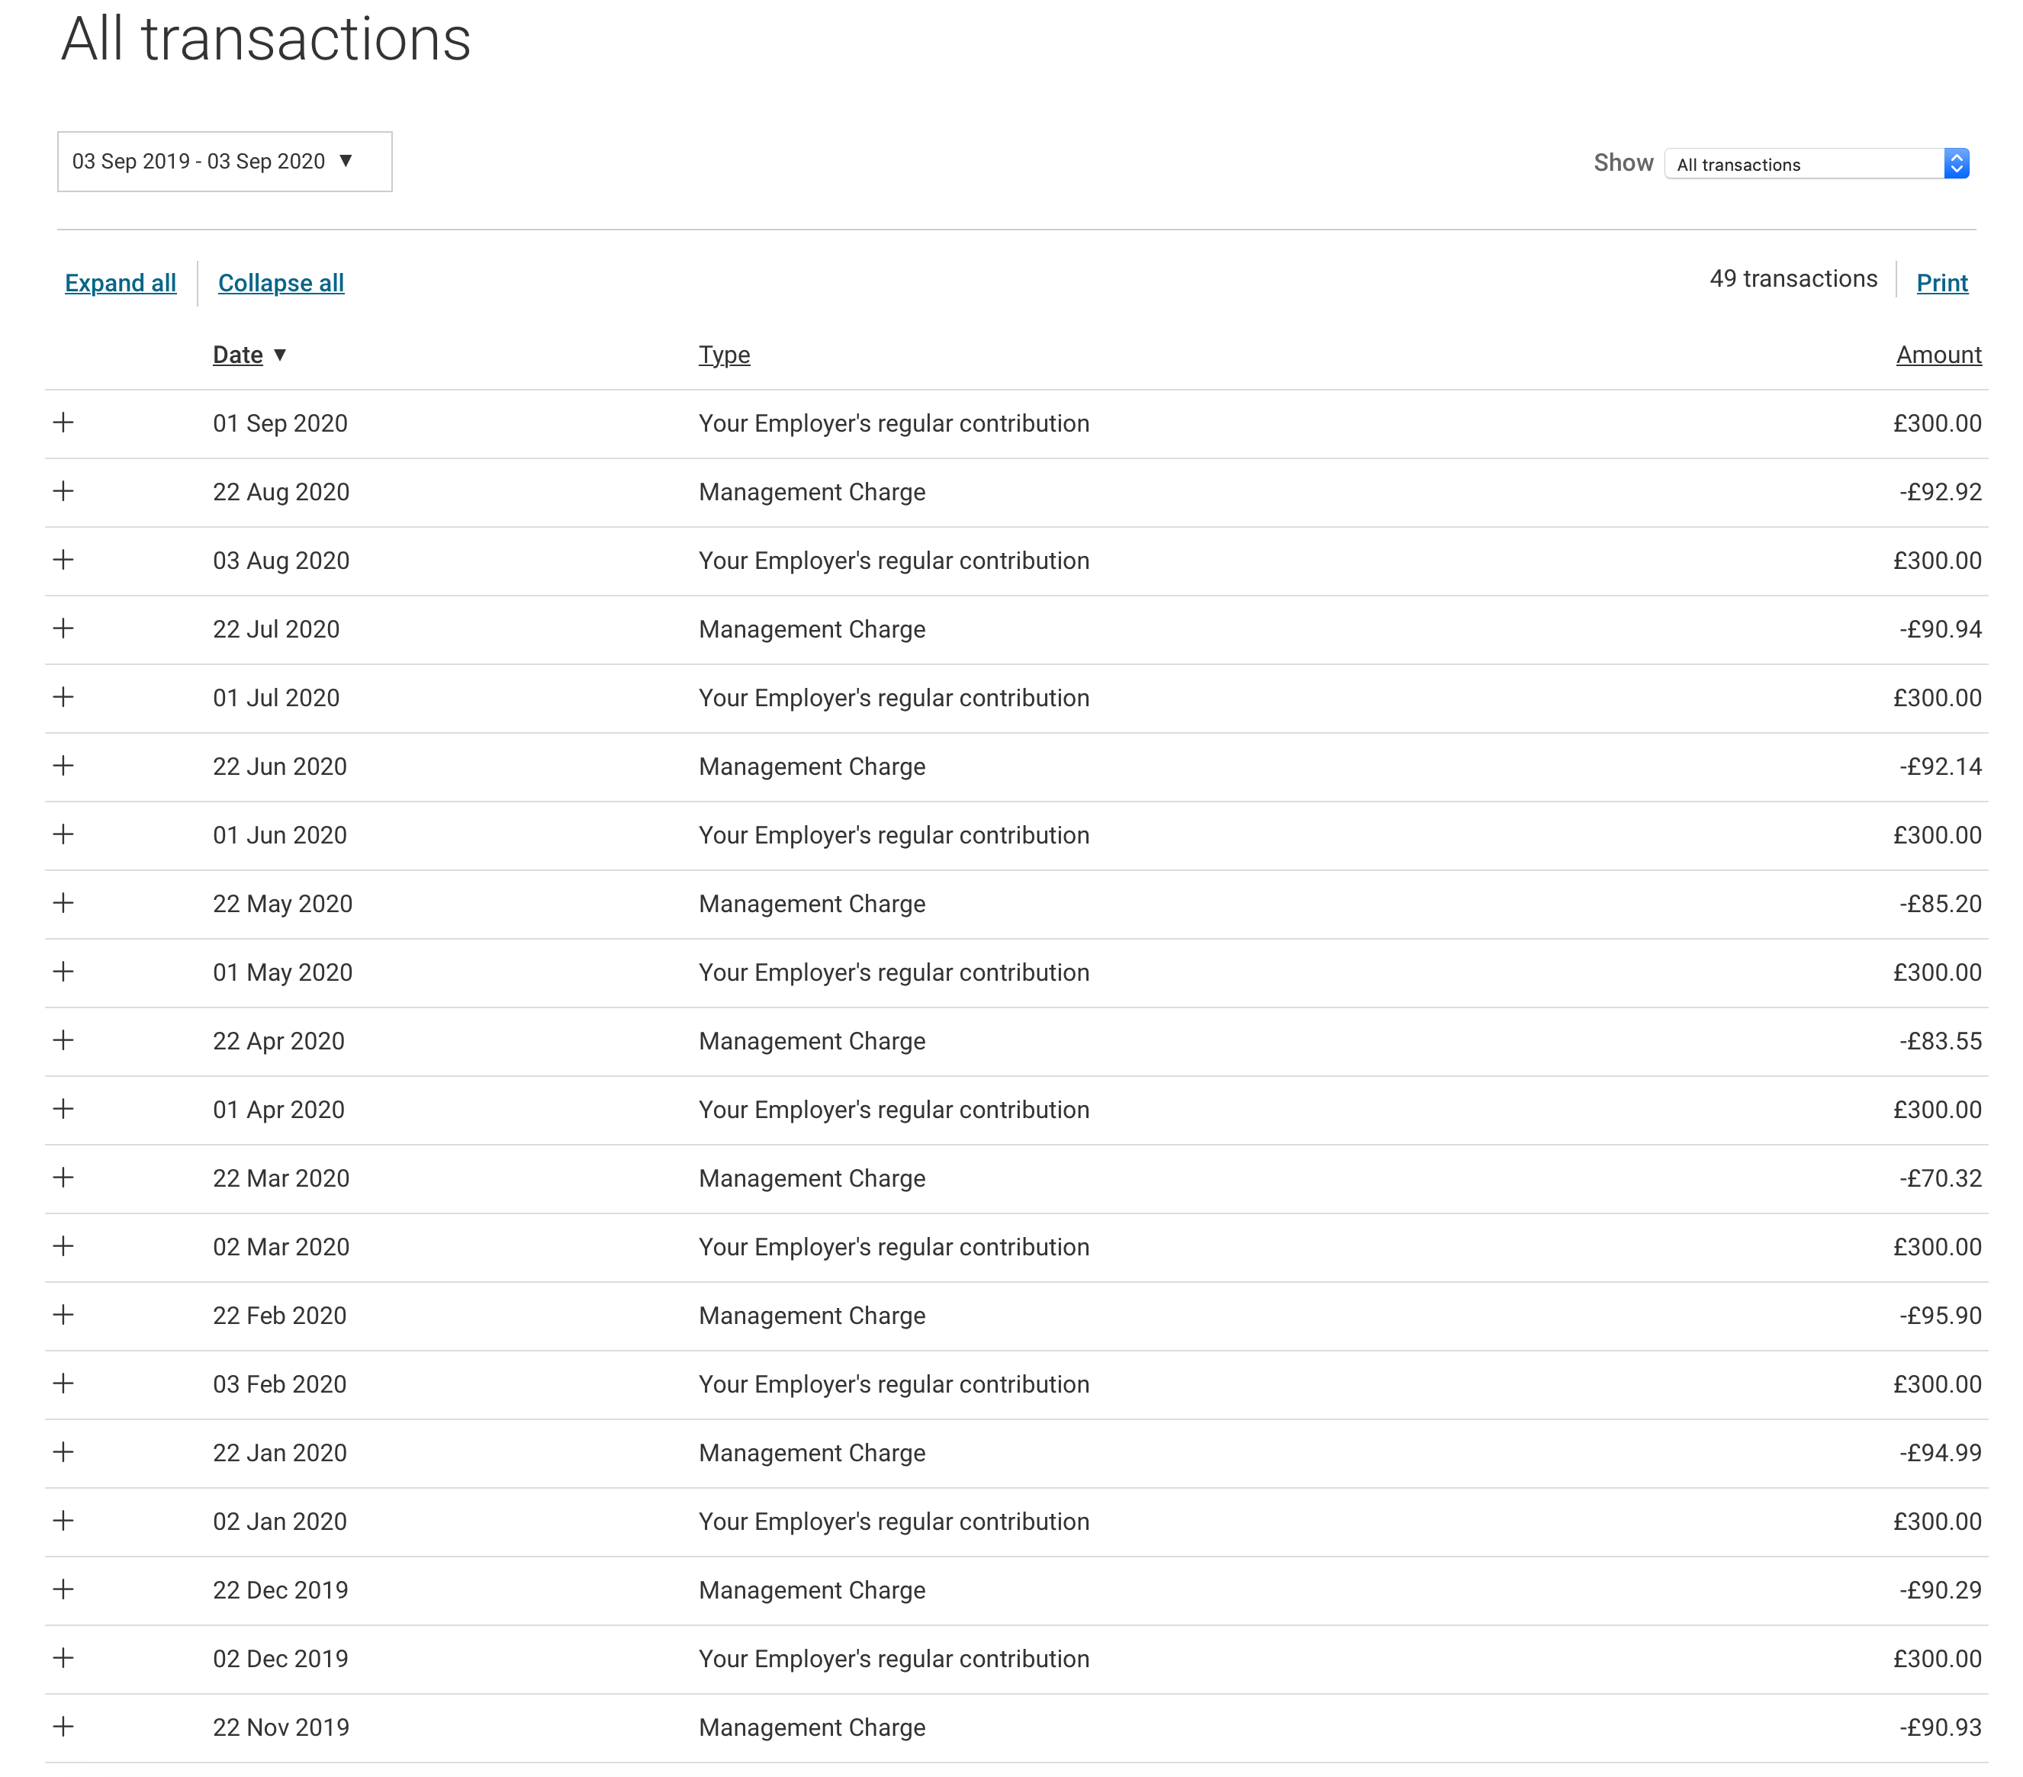Click the Collapse all link
Screen dimensions: 2023x1777
281,283
